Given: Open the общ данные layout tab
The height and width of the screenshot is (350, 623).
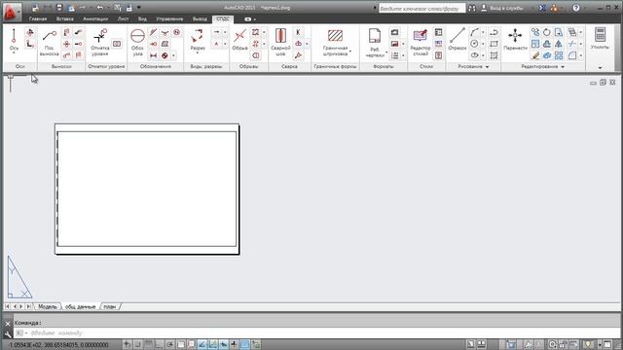Looking at the screenshot, I should point(80,307).
